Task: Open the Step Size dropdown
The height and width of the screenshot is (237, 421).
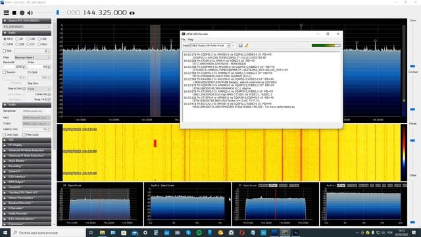Action: [x=39, y=89]
